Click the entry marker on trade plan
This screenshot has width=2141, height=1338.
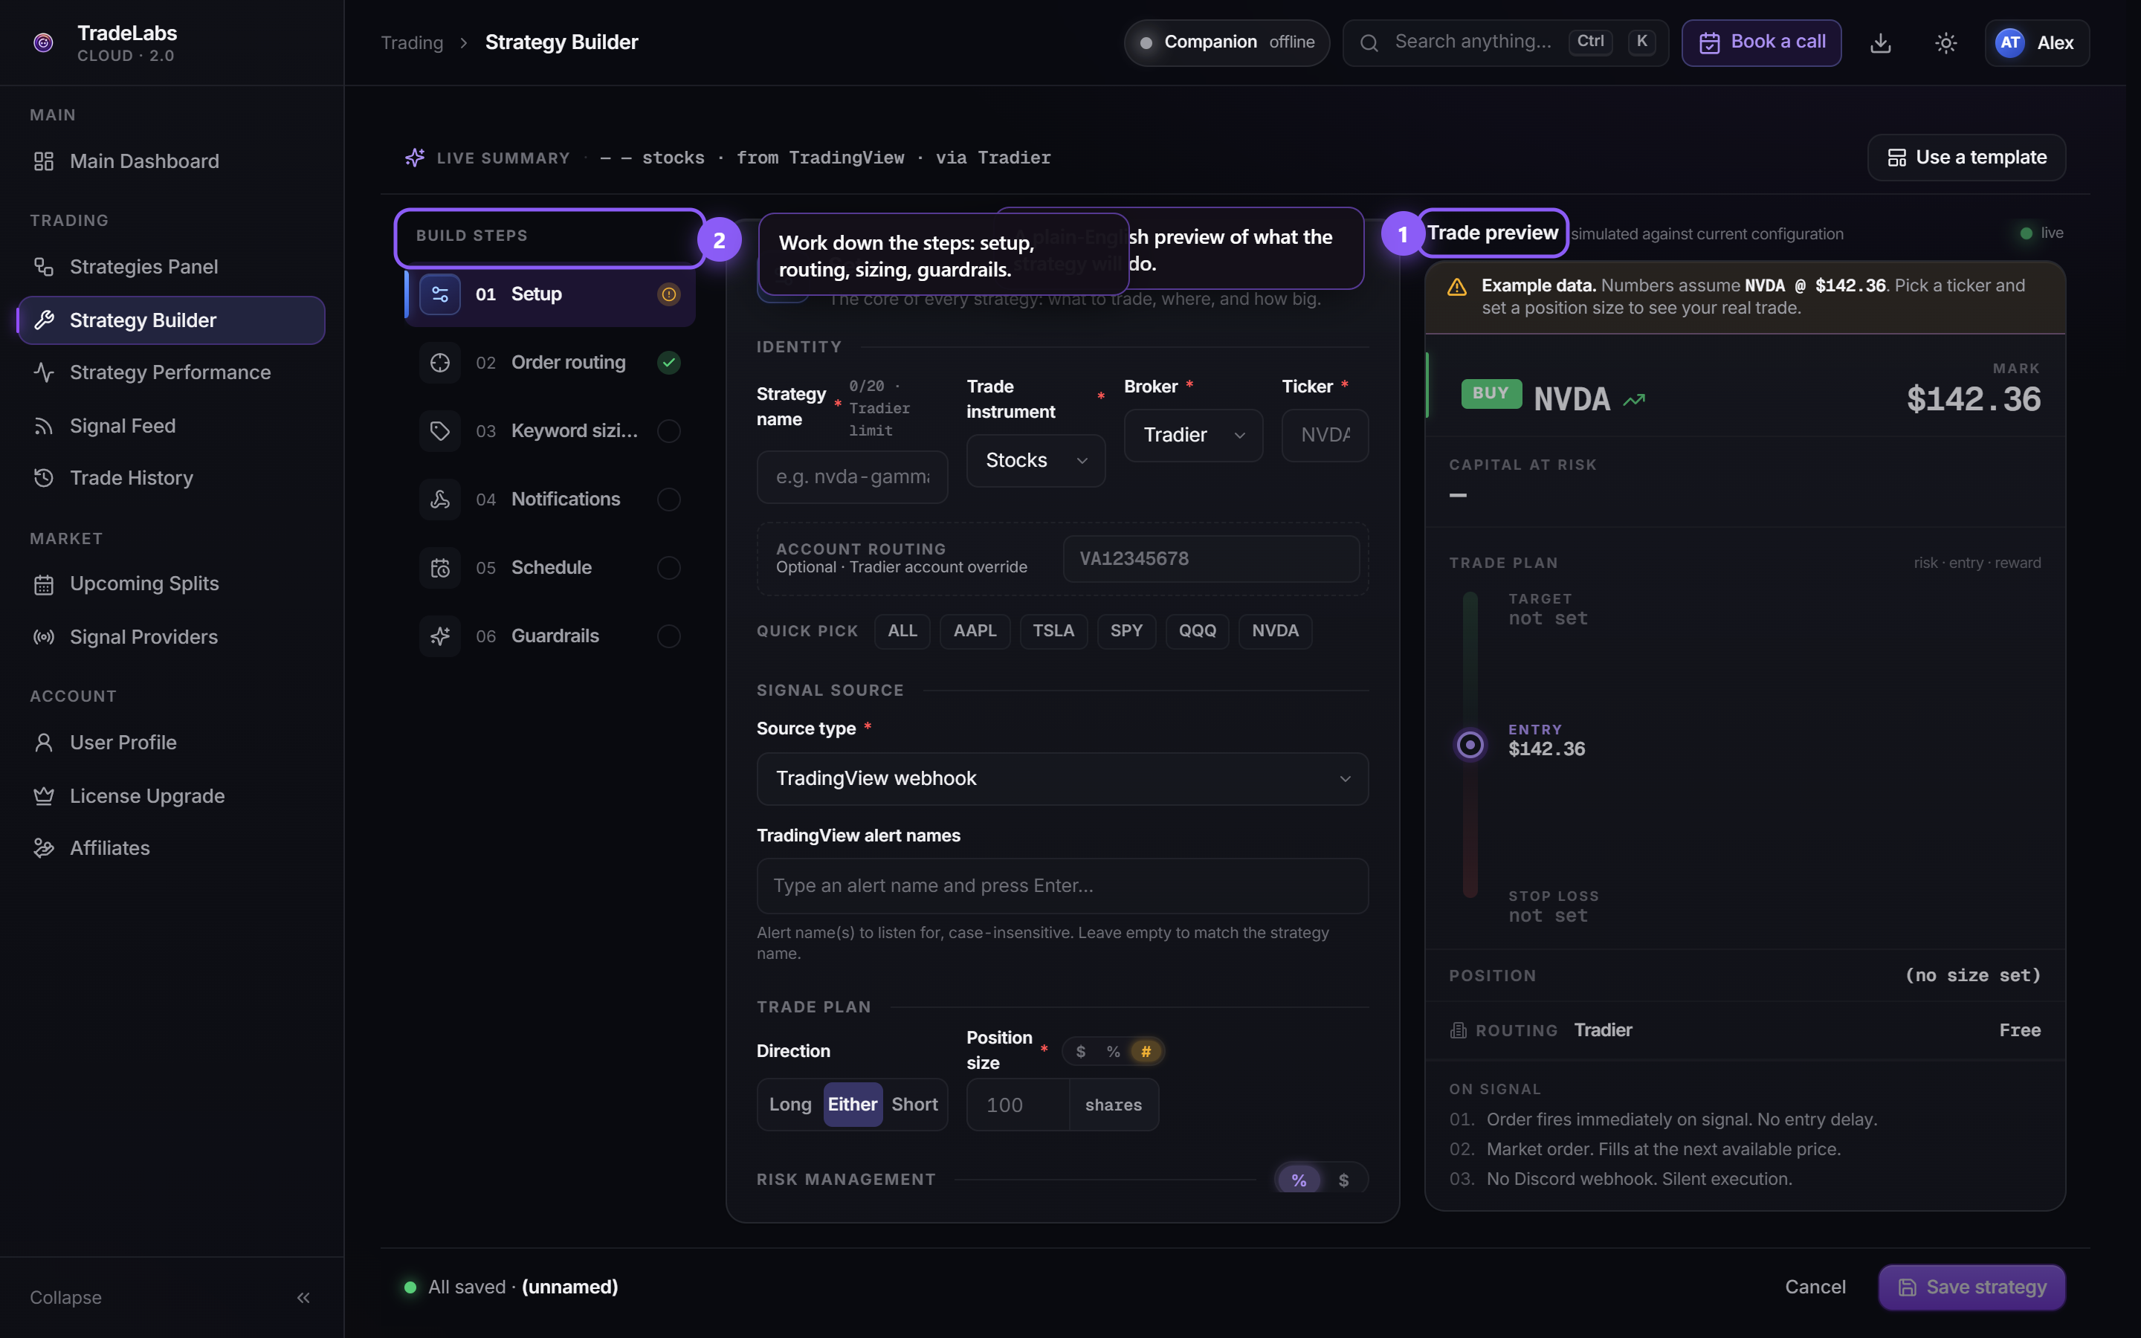point(1470,745)
